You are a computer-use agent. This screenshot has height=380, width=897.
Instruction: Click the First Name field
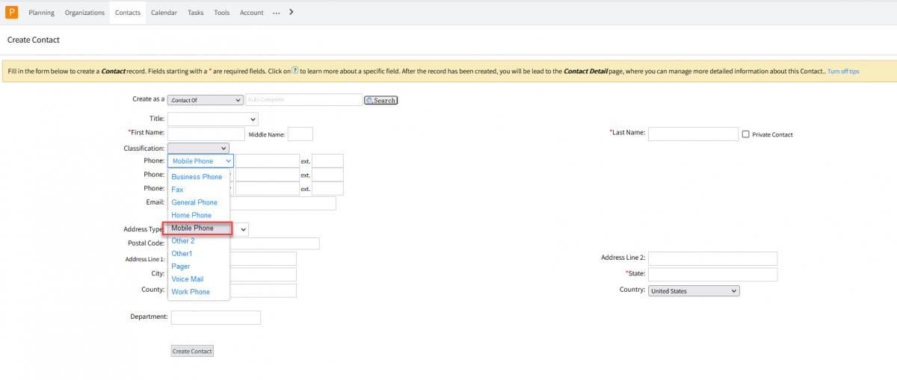pos(206,134)
